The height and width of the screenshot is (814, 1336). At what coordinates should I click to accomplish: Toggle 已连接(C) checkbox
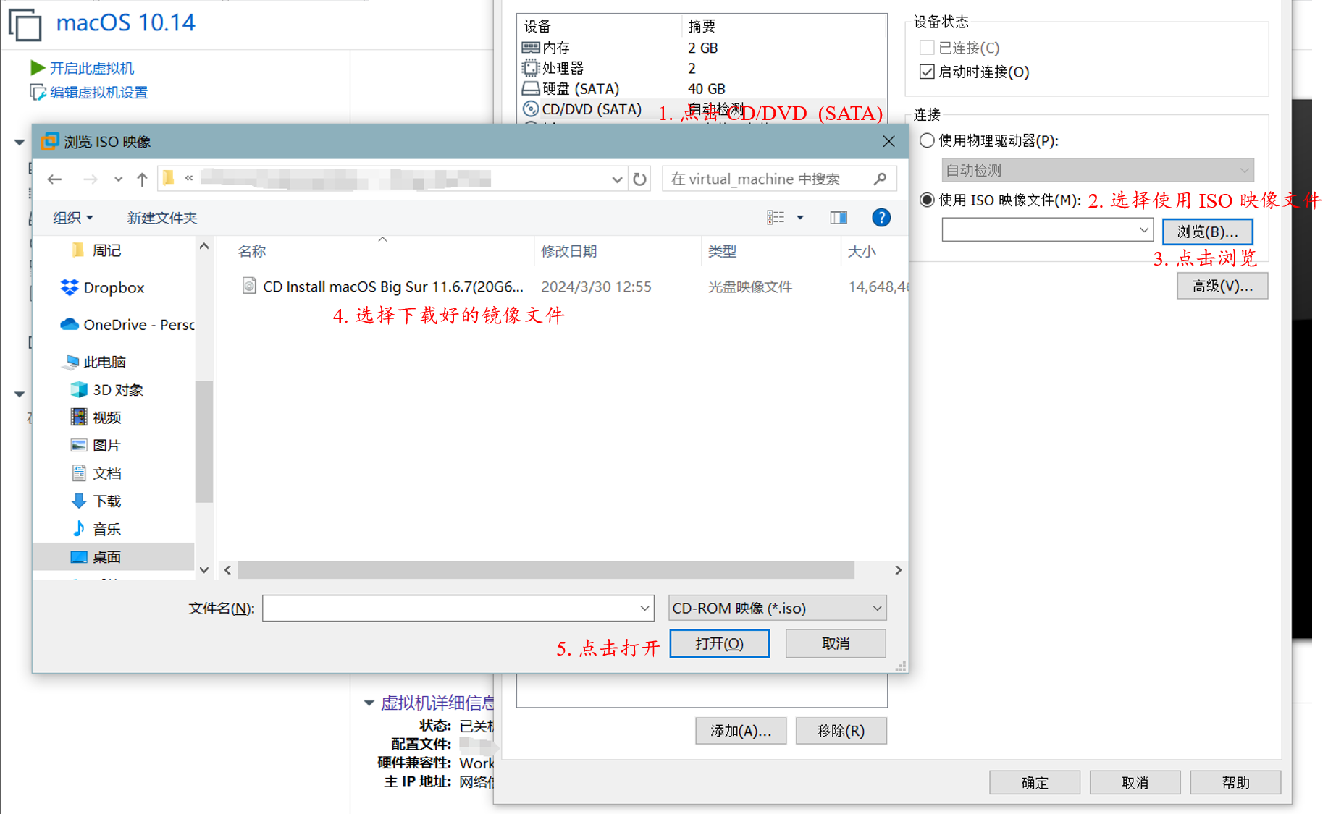926,48
